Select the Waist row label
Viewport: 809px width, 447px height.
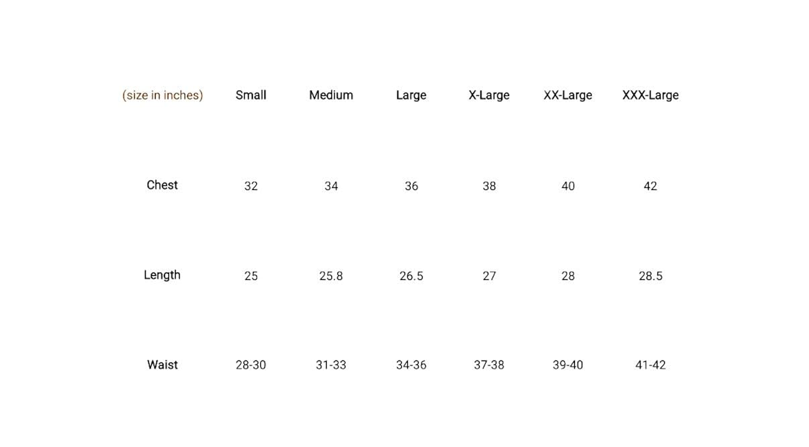tap(162, 365)
